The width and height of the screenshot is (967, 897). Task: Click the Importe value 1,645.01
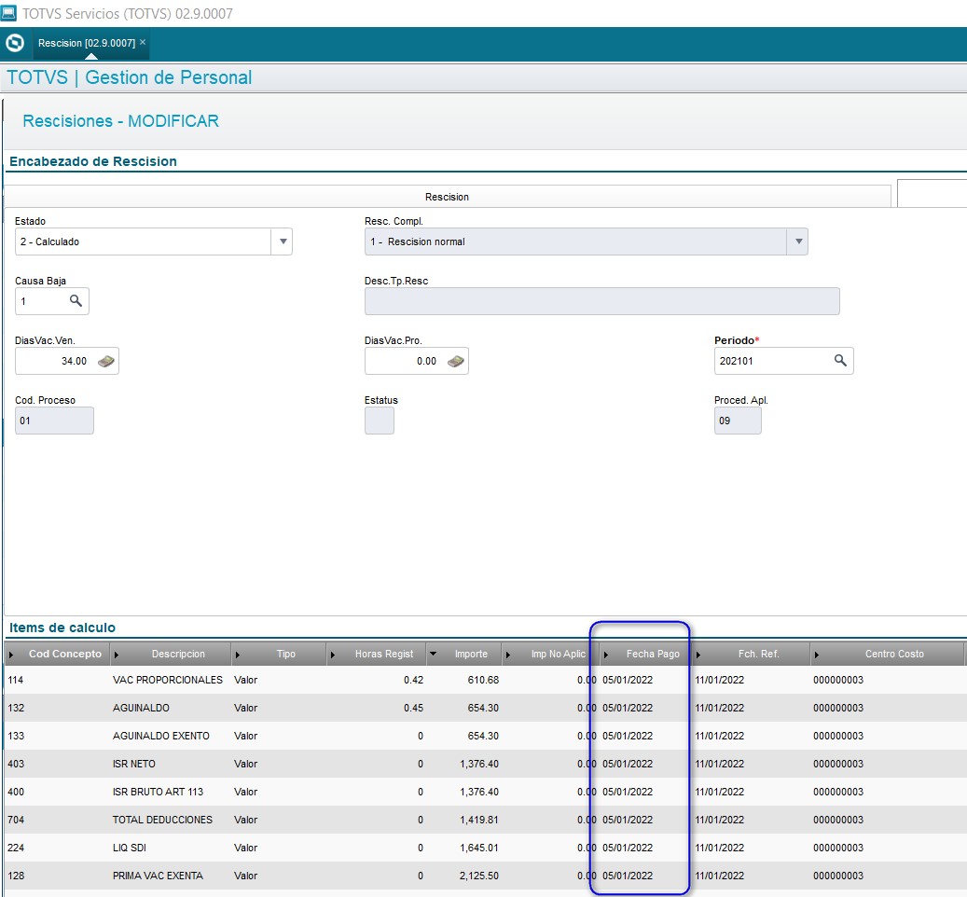[x=479, y=847]
